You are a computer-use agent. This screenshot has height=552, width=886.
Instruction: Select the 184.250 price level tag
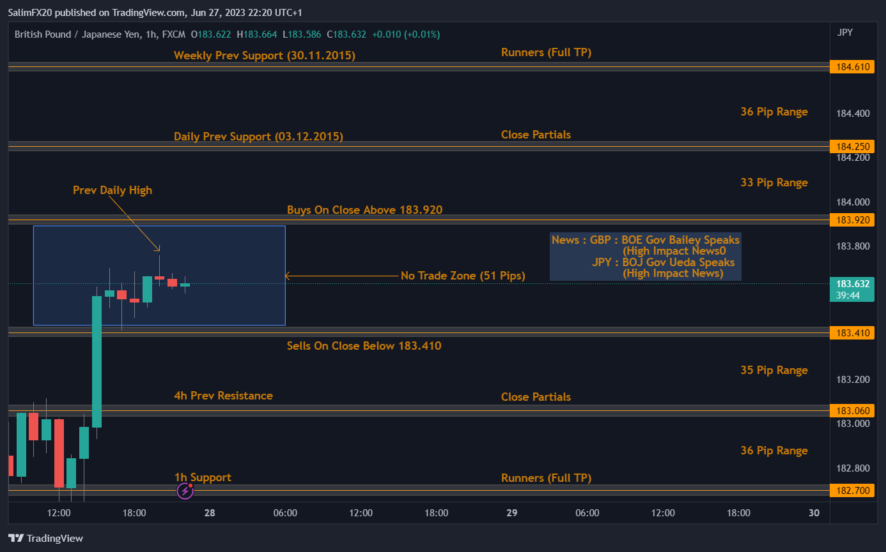tap(851, 147)
